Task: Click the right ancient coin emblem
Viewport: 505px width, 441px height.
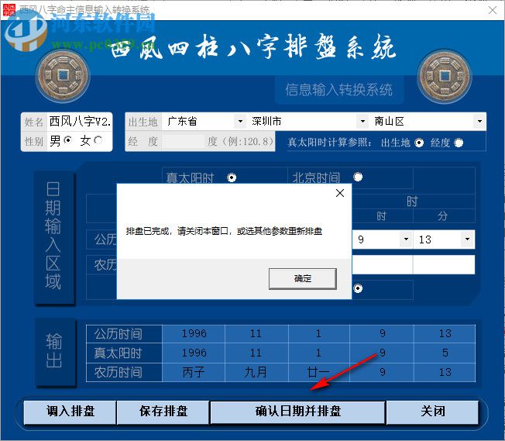Action: 445,77
